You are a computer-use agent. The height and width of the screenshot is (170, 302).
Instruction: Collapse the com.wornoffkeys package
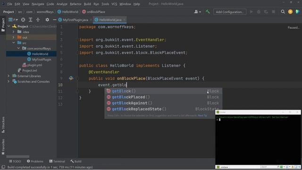pyautogui.click(x=18, y=48)
